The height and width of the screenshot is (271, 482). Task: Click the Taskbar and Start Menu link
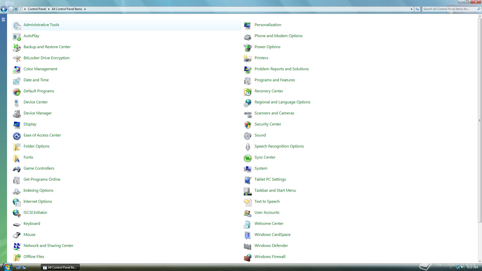coord(275,190)
